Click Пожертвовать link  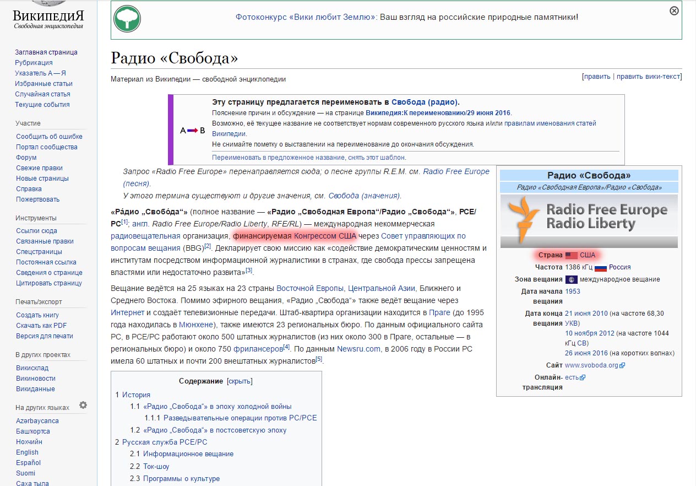(x=37, y=199)
